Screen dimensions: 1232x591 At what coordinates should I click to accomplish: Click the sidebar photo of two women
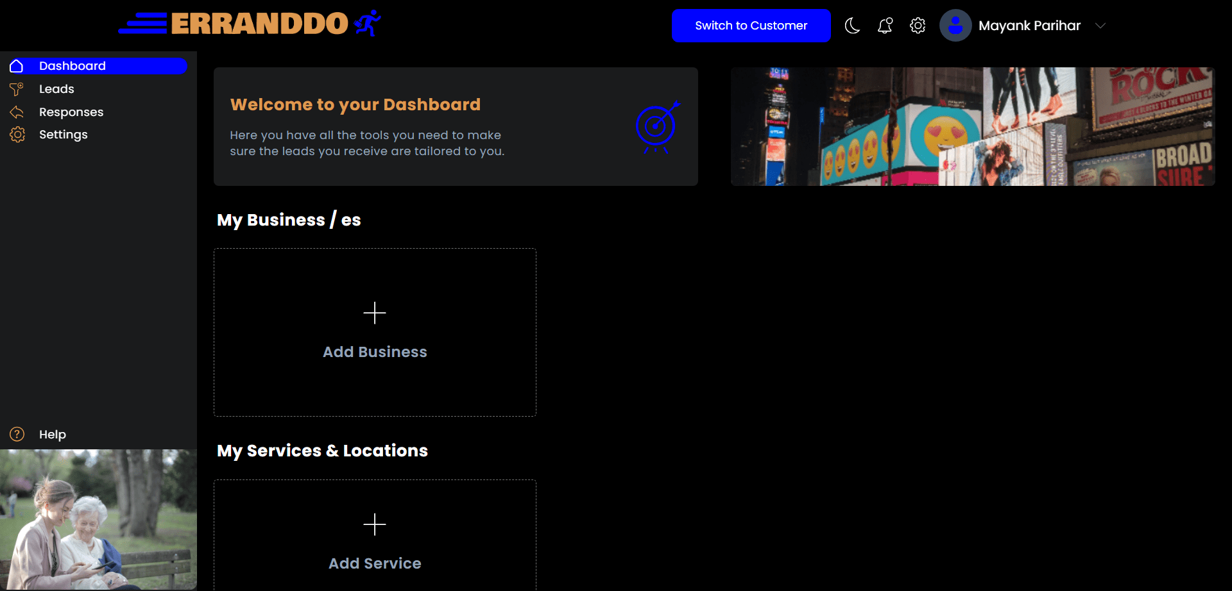pos(98,519)
